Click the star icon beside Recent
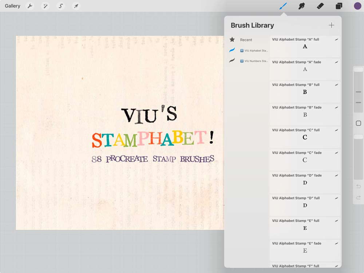The width and height of the screenshot is (364, 273). pyautogui.click(x=232, y=39)
